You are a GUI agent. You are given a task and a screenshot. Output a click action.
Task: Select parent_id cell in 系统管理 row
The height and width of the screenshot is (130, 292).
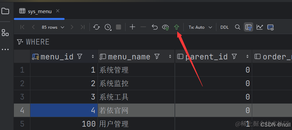tap(213, 70)
